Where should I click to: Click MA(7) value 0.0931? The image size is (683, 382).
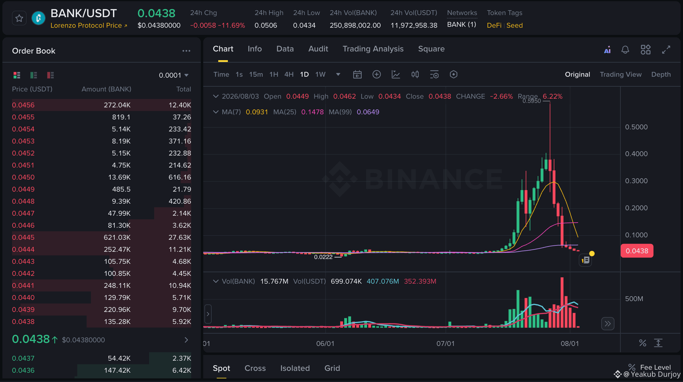(257, 112)
